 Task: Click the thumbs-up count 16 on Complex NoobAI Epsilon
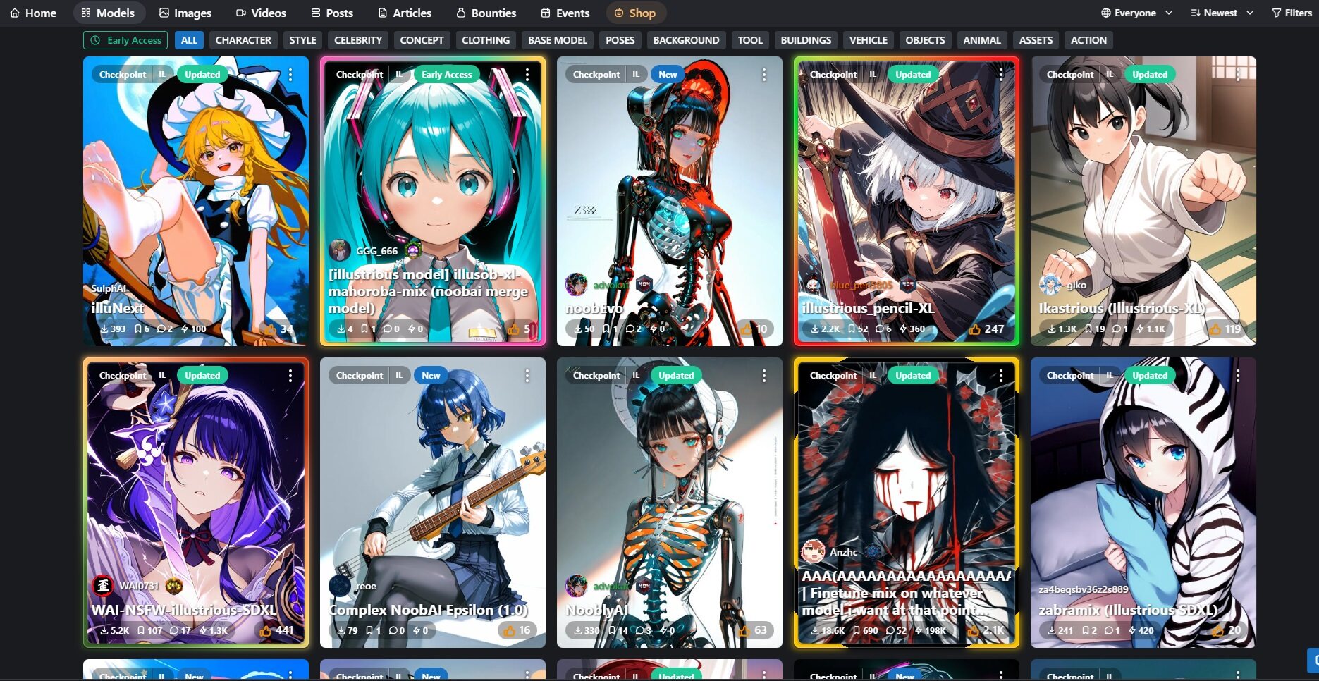pos(517,630)
